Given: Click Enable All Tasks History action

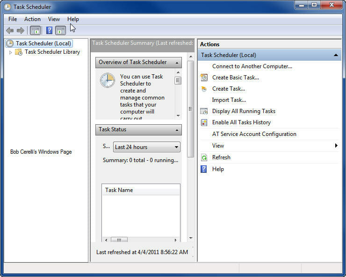Looking at the screenshot, I should [x=241, y=122].
